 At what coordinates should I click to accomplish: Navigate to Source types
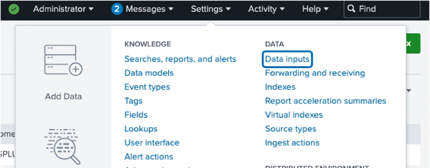tap(291, 129)
